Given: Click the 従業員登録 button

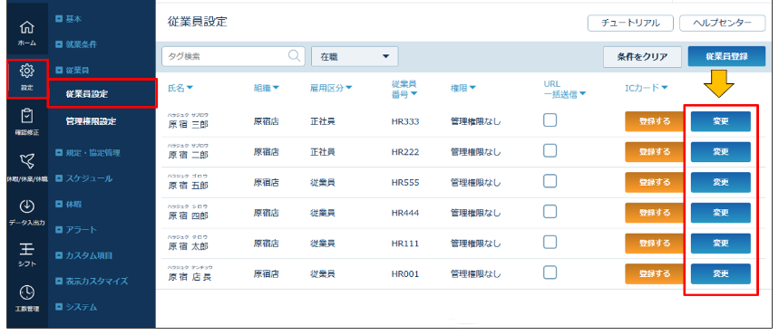Looking at the screenshot, I should coord(726,56).
